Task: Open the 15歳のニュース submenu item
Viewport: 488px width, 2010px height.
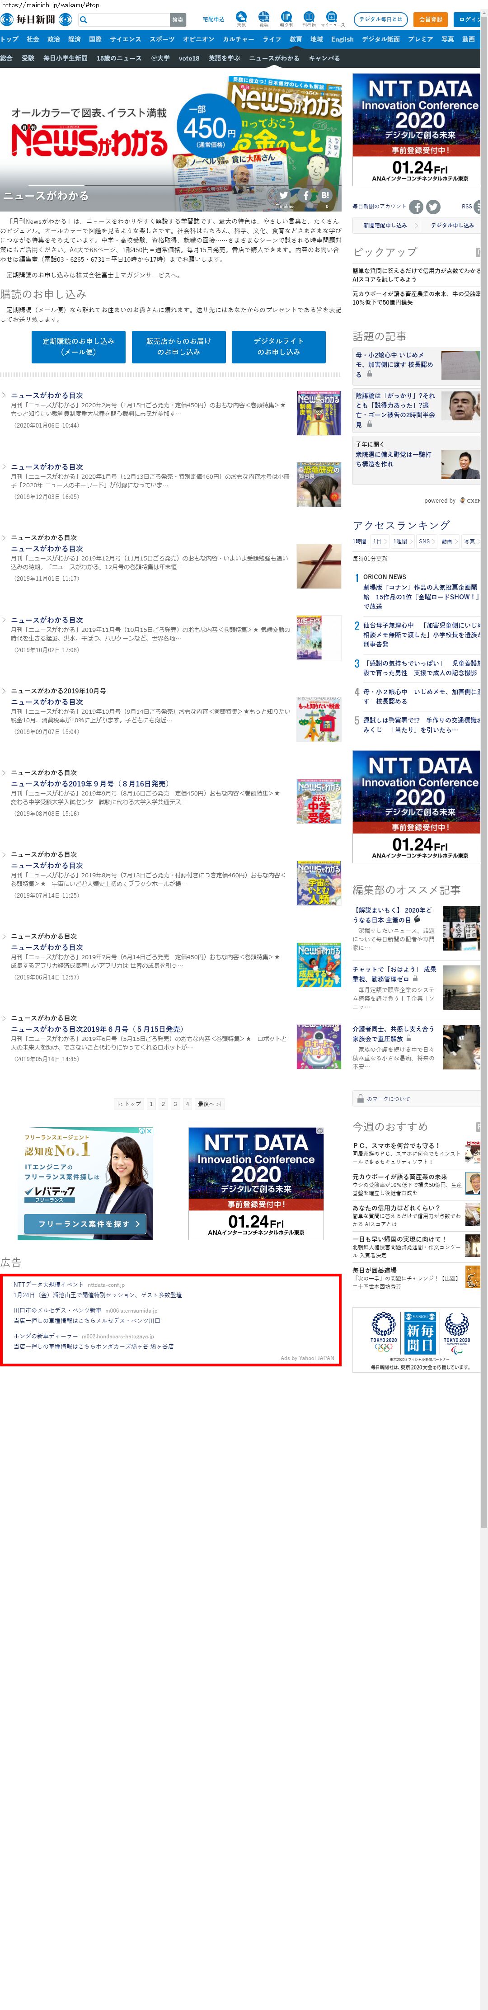Action: [118, 58]
